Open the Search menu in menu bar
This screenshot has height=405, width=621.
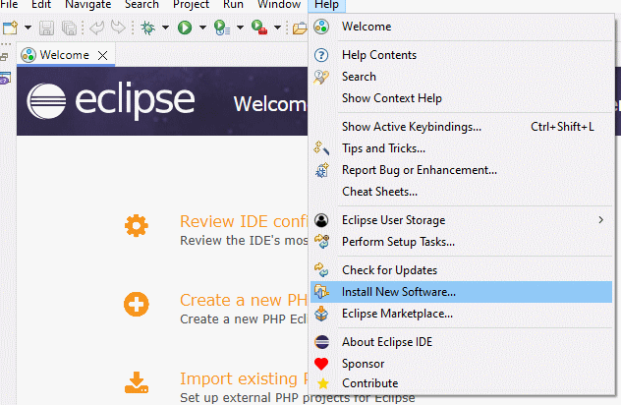(141, 4)
